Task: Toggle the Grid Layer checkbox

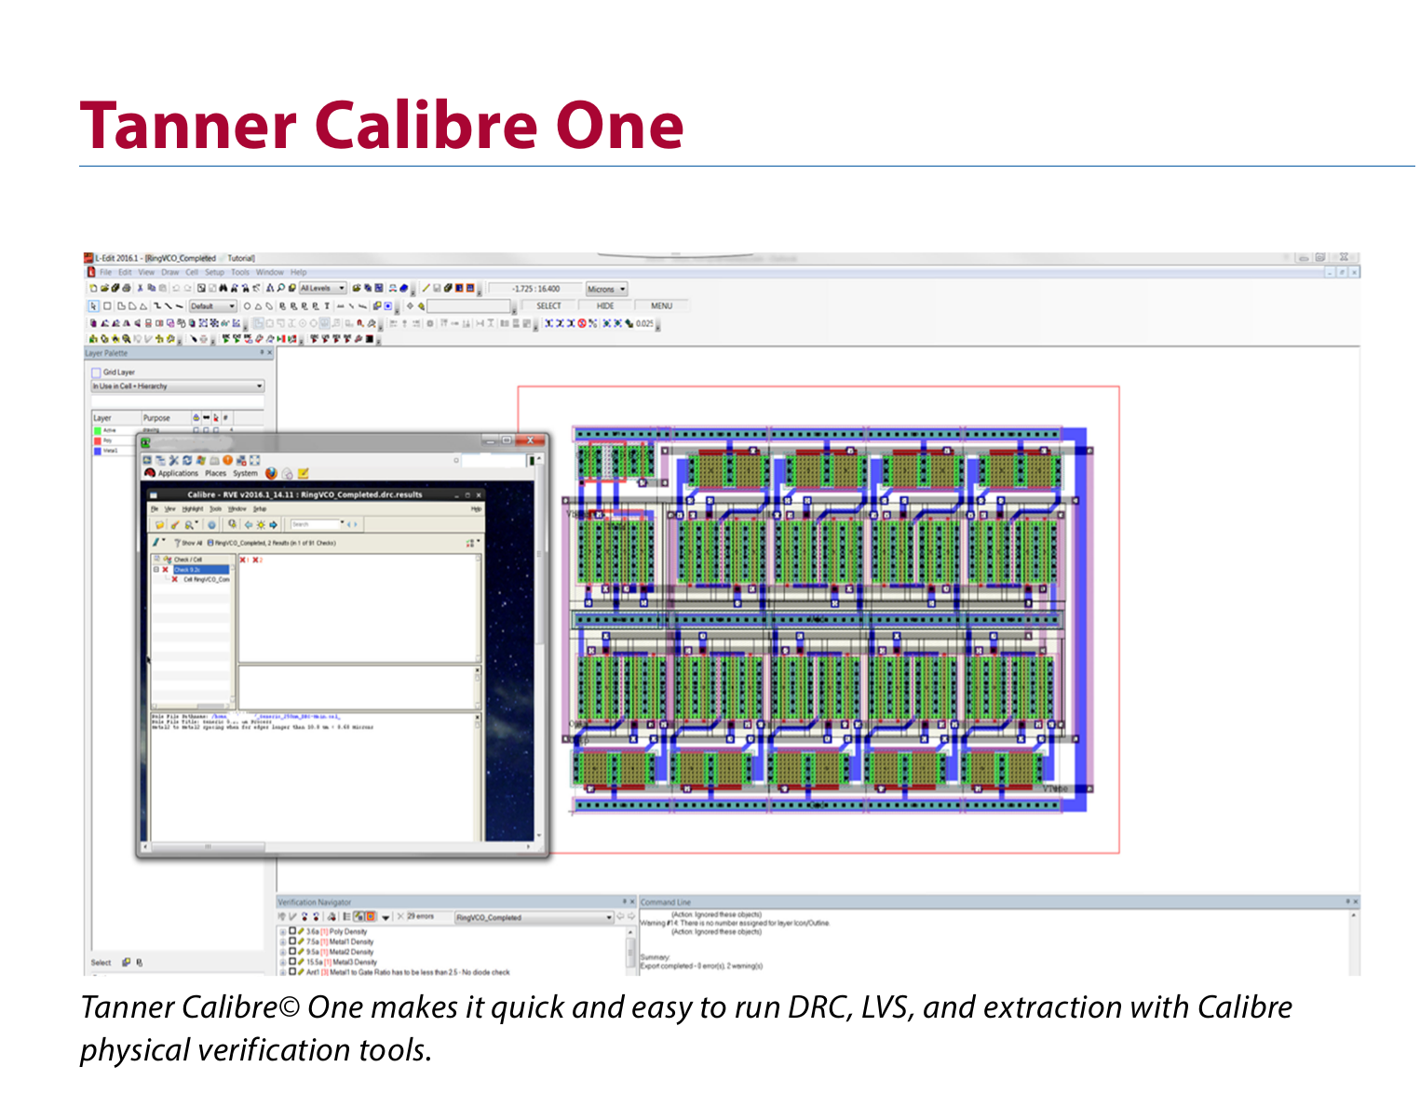Action: pyautogui.click(x=96, y=372)
